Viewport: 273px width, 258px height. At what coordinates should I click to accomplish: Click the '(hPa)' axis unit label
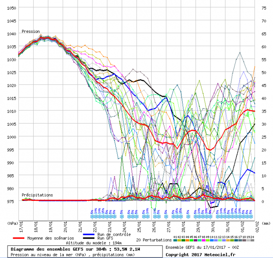12,223
